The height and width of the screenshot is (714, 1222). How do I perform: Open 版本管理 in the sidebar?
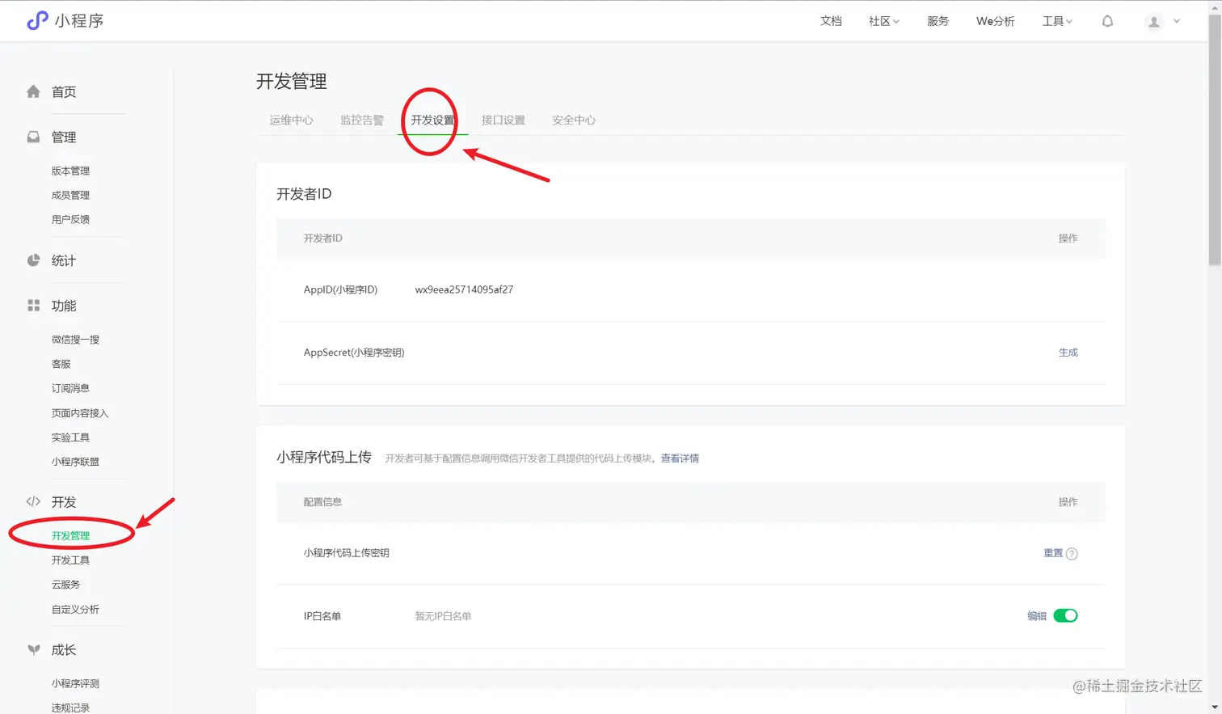[x=70, y=171]
